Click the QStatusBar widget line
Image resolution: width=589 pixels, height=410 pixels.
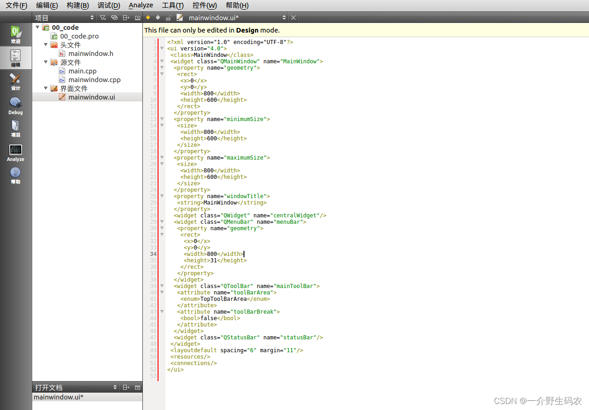(x=248, y=337)
